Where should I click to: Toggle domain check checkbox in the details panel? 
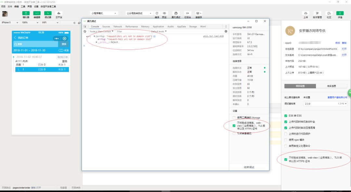pos(286,160)
